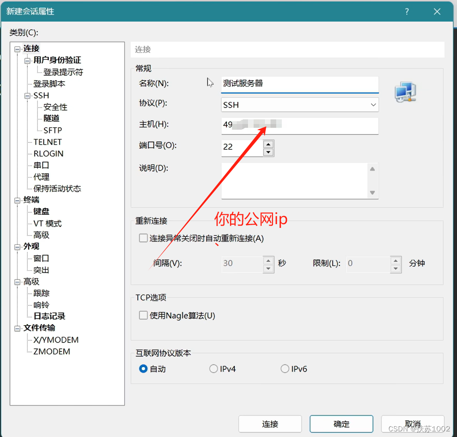Viewport: 457px width, 437px height.
Task: Click the 取消 button
Action: coord(413,424)
